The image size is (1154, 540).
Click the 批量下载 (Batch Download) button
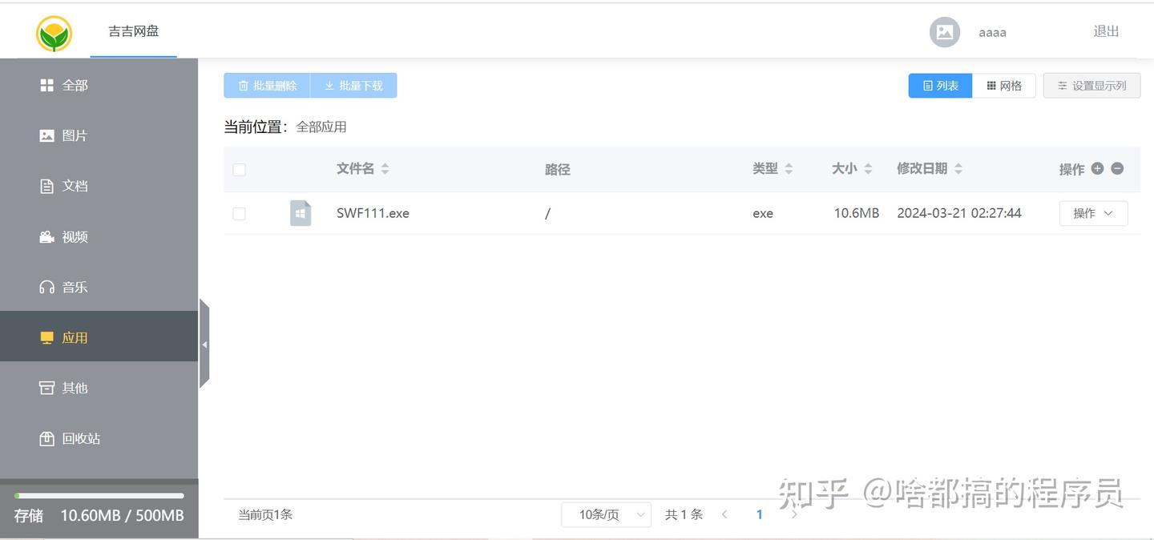click(x=353, y=85)
